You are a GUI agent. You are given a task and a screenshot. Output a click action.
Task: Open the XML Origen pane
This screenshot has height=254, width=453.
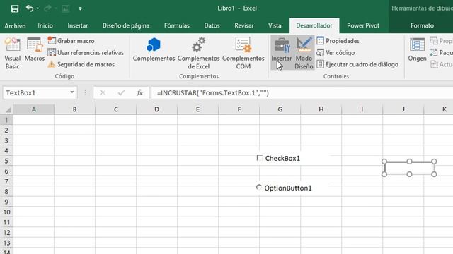(417, 49)
